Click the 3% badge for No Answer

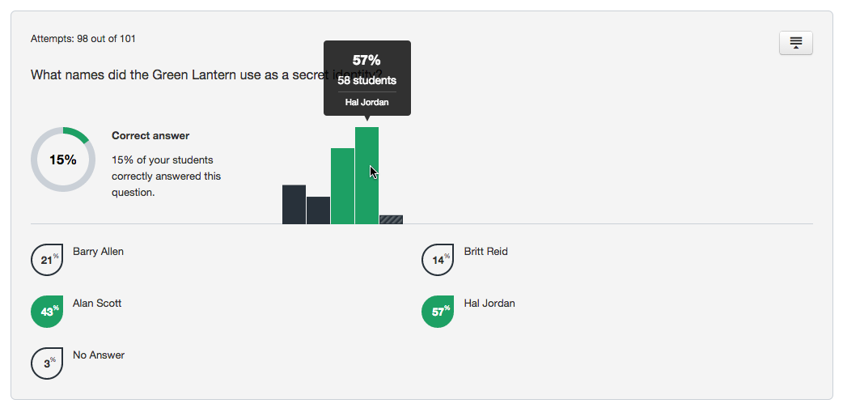[47, 363]
